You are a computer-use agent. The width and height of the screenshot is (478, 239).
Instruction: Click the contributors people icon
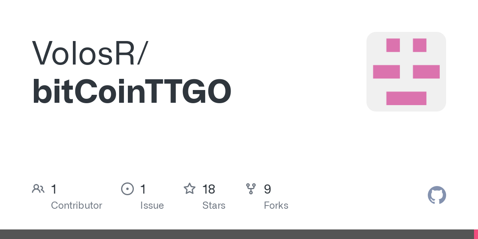[38, 188]
